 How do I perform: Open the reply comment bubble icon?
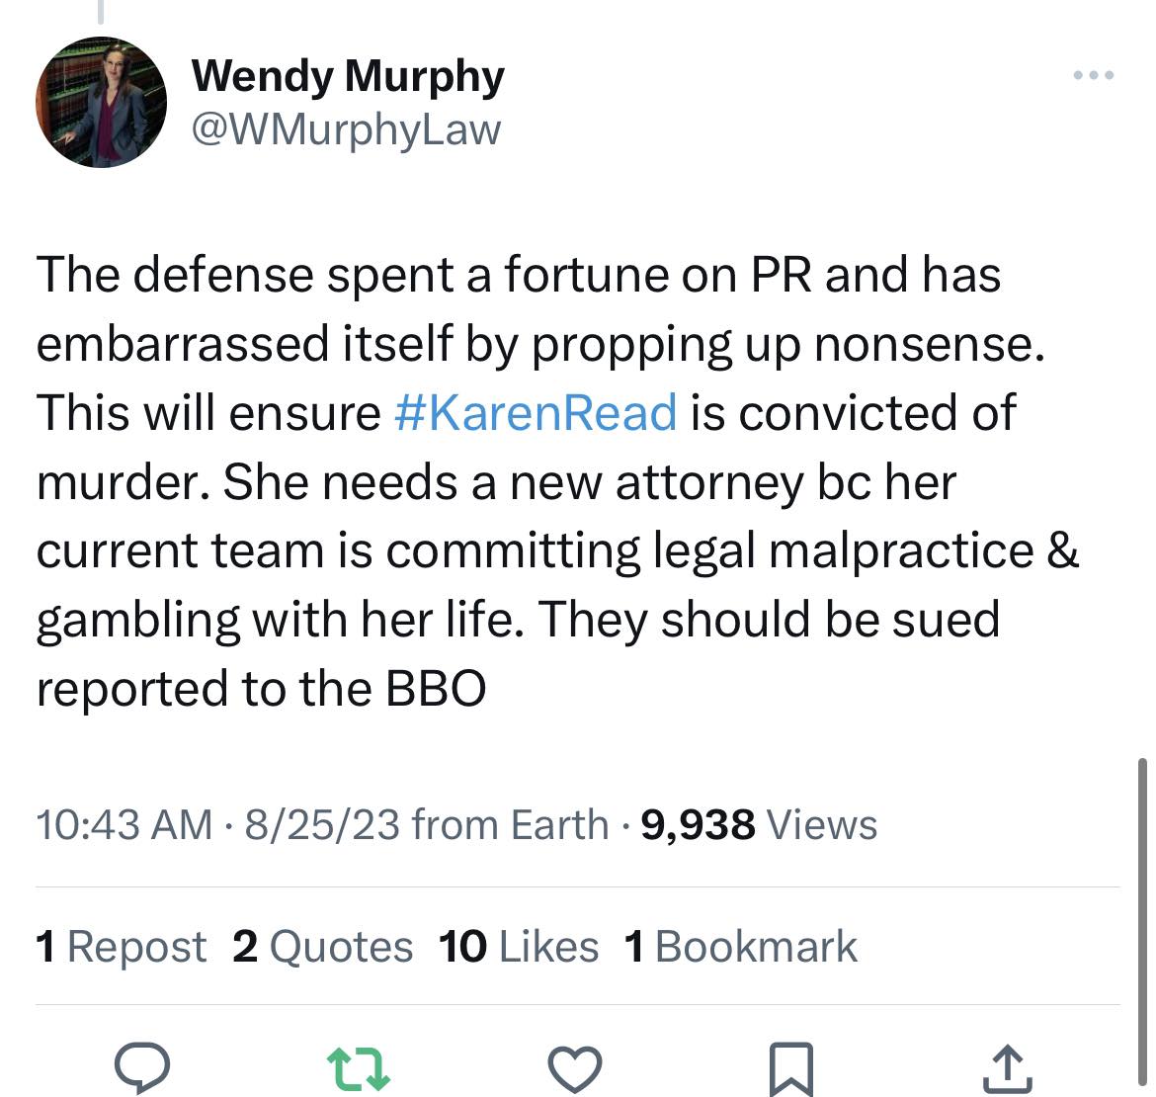tap(142, 1067)
